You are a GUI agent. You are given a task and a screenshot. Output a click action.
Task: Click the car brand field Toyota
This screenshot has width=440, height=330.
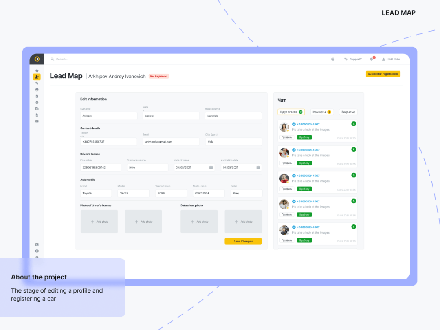pos(96,193)
